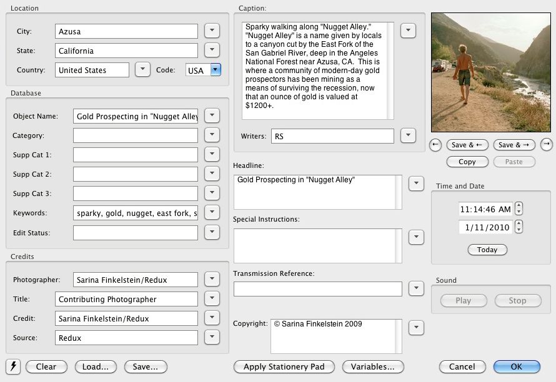The width and height of the screenshot is (556, 382).
Task: Increment the time using its stepper arrow
Action: click(x=519, y=206)
